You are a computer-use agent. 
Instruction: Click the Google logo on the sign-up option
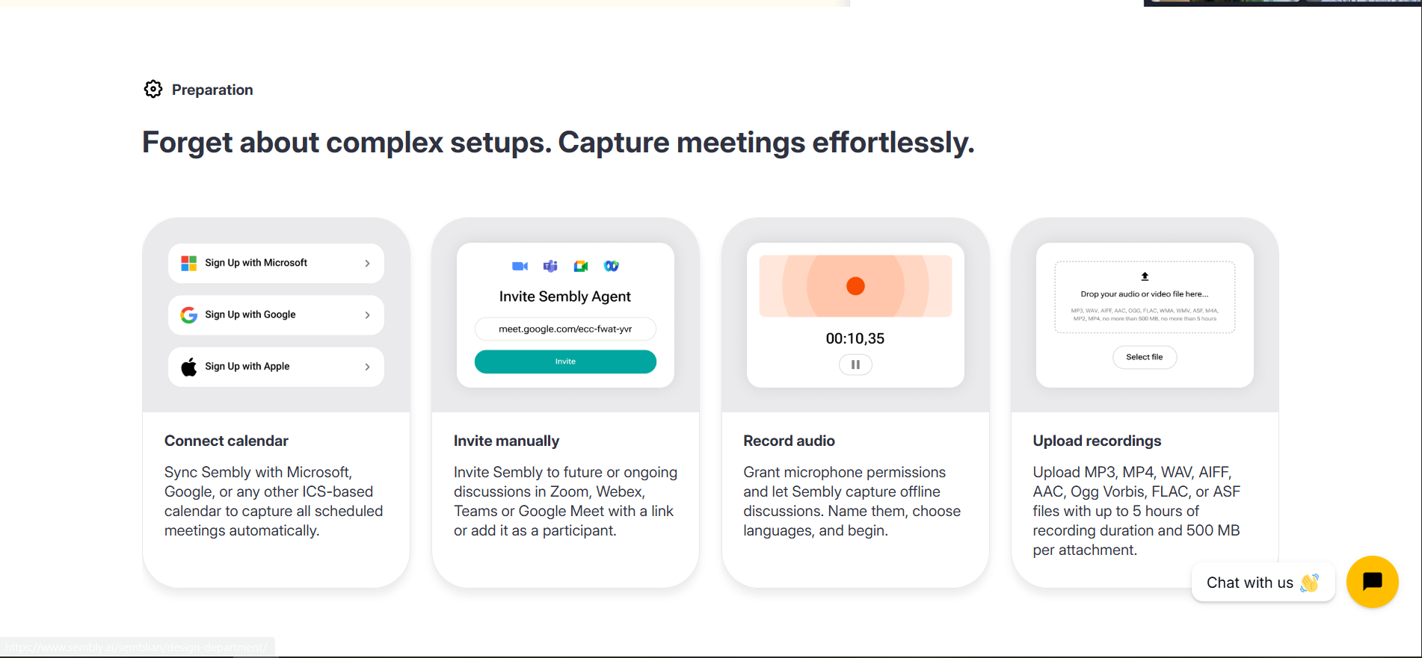pos(188,314)
